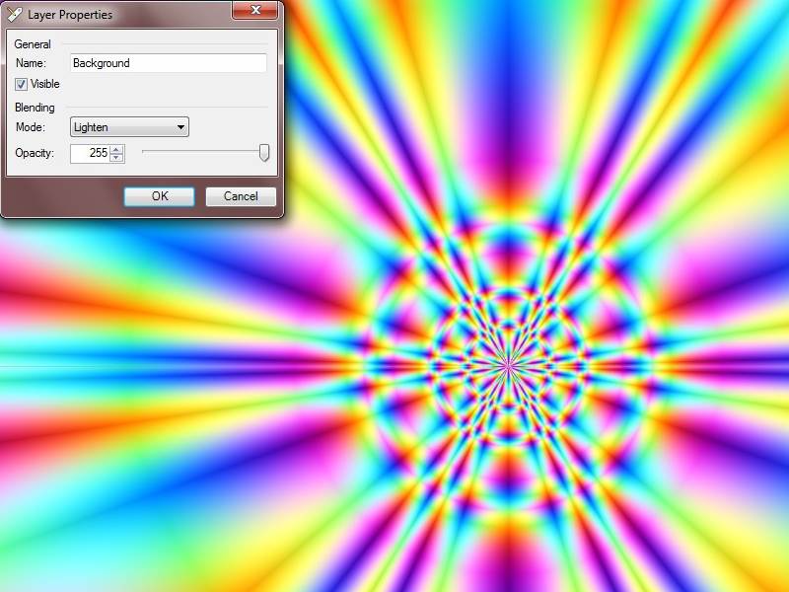Increase opacity with the up arrow

tap(116, 149)
